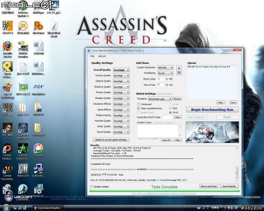
Task: Click the Save button under Queue
Action: [233, 103]
